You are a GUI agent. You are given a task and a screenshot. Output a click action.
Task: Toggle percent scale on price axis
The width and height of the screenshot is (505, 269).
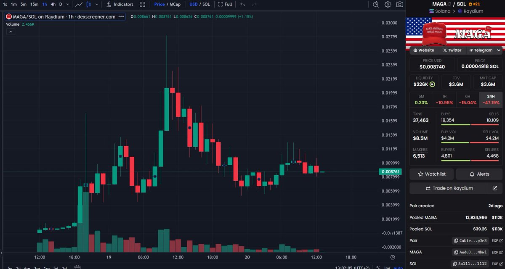379,267
